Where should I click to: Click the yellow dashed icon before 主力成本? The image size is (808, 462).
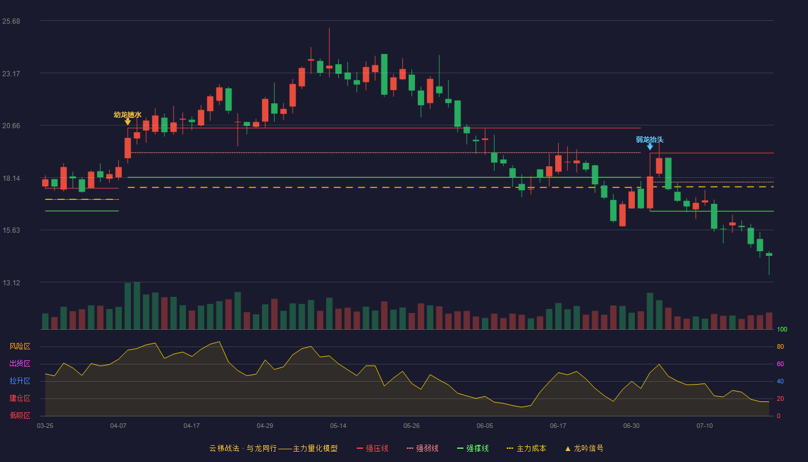(510, 448)
